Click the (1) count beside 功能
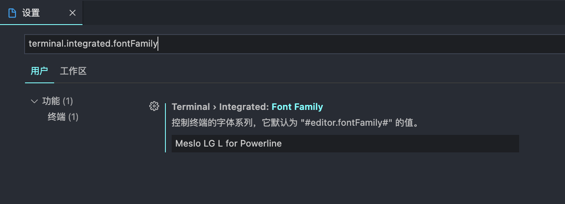Screen dimensions: 565x204 point(68,101)
